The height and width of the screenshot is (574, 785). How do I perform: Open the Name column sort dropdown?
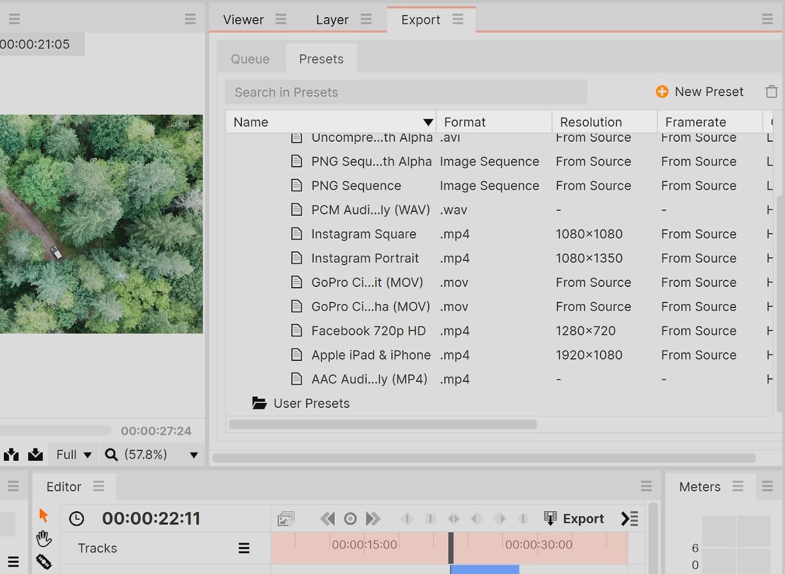[x=428, y=122]
